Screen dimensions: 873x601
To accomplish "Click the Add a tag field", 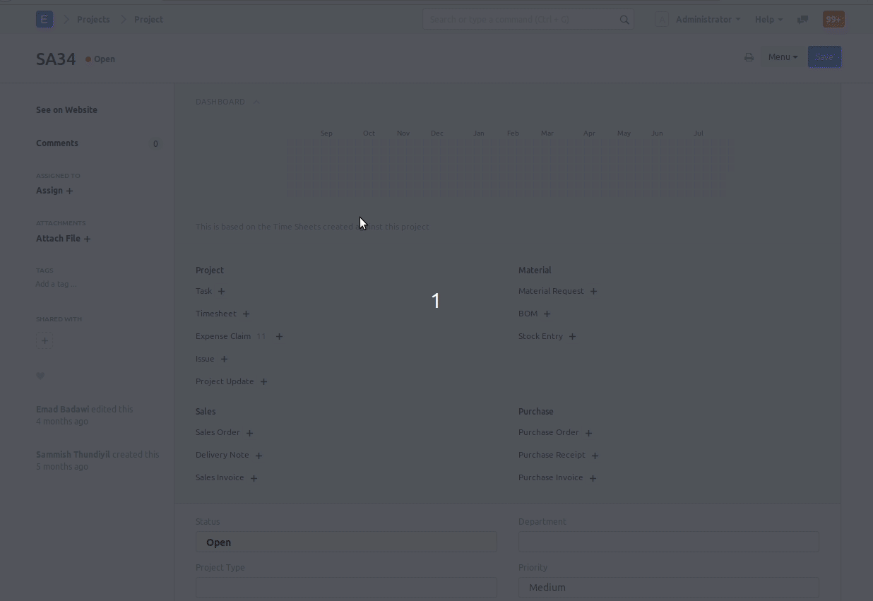I will coord(56,284).
